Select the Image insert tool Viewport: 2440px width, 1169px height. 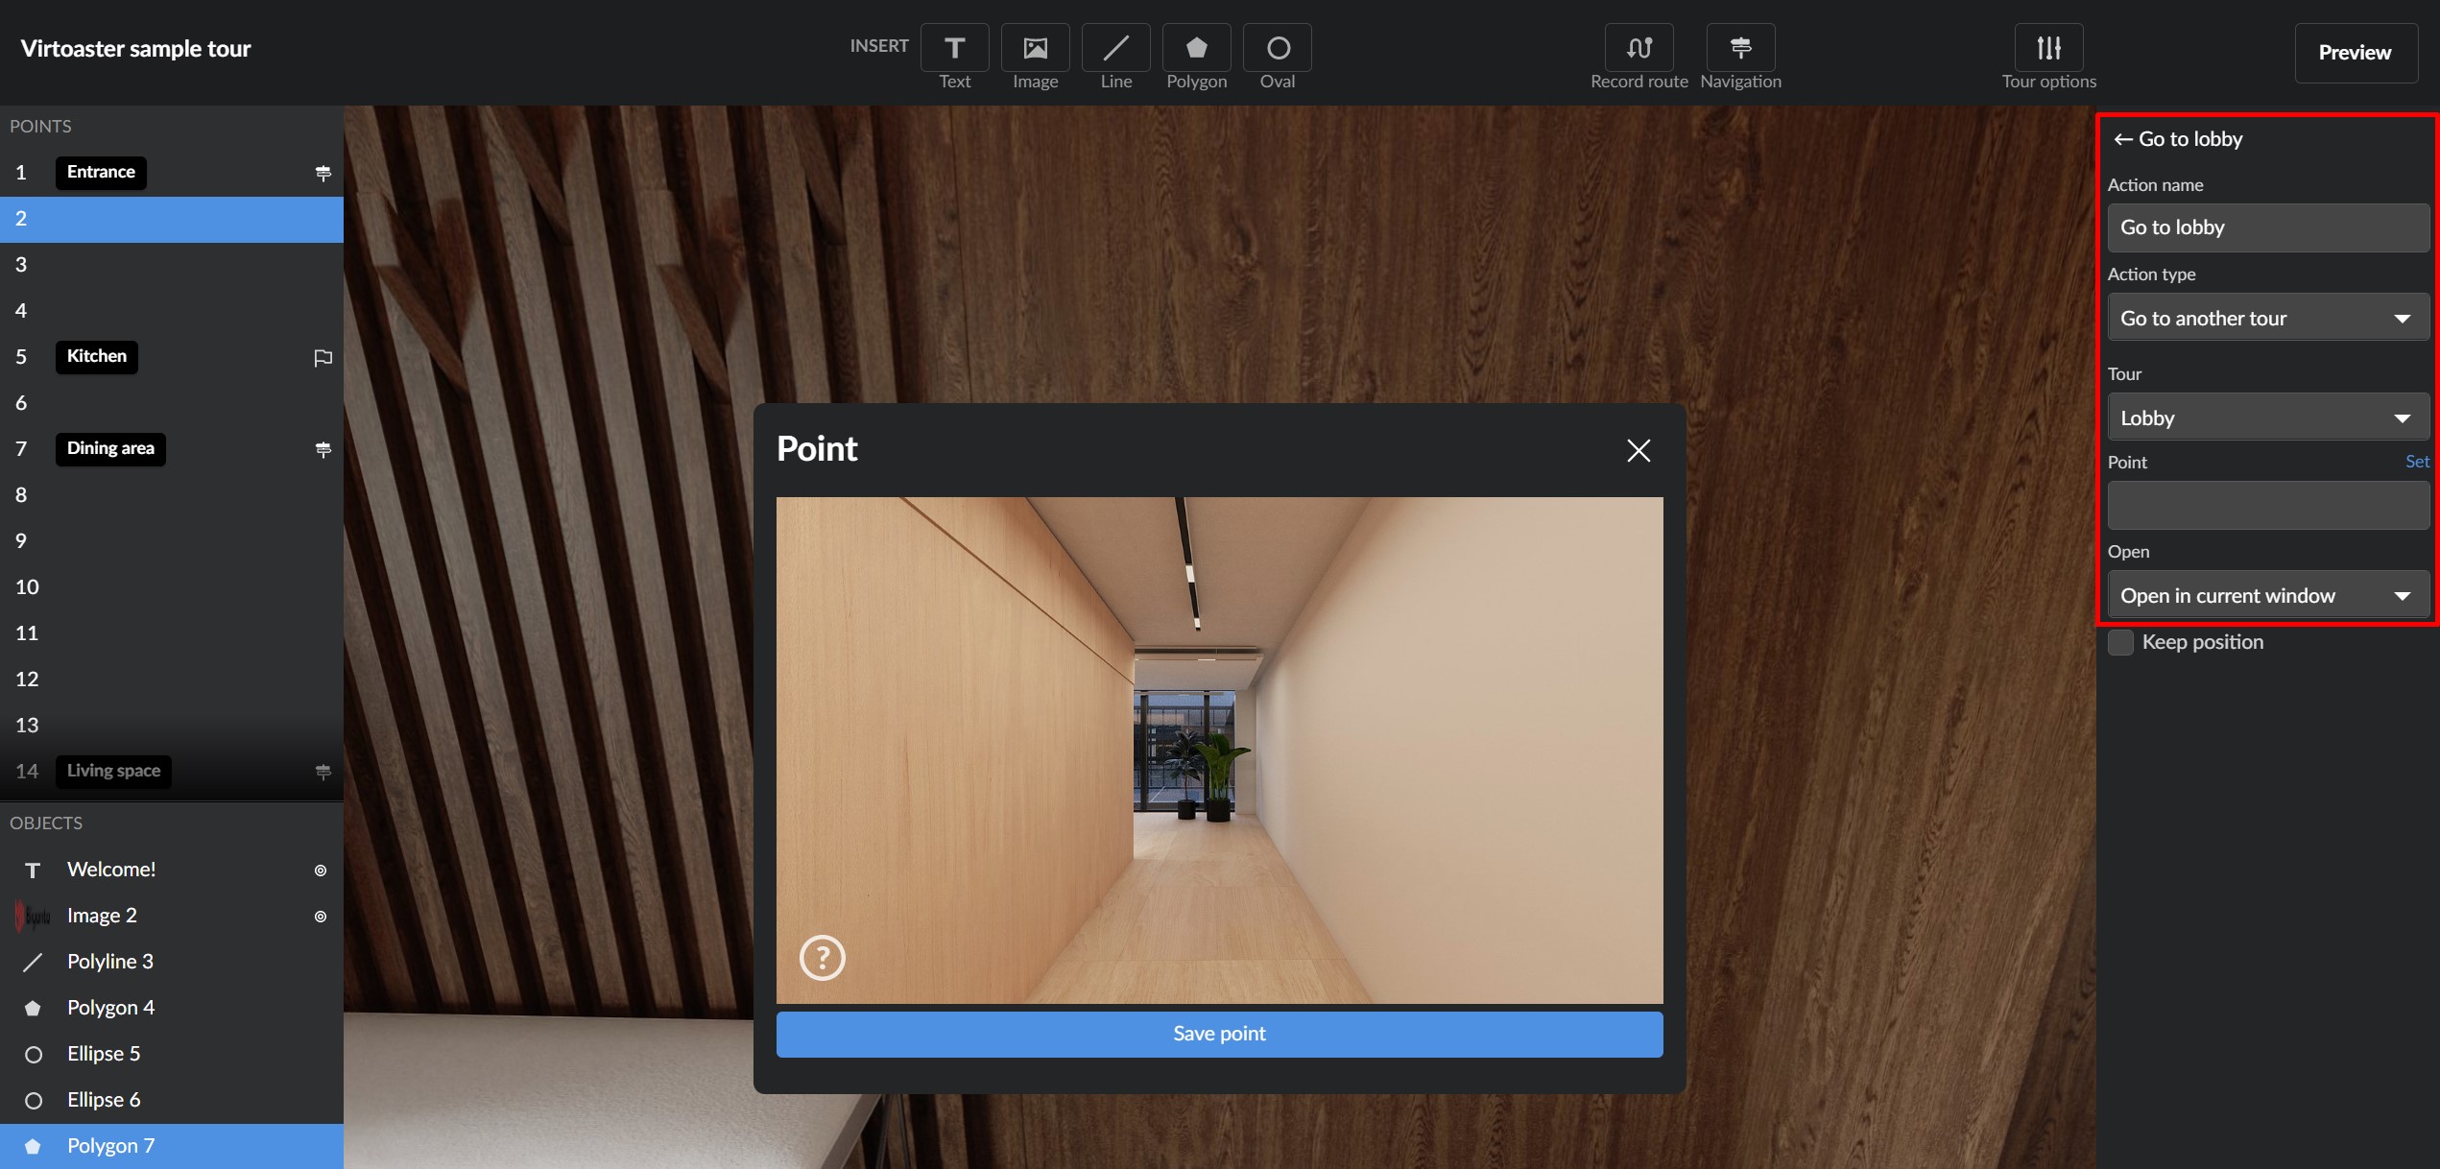pyautogui.click(x=1035, y=48)
